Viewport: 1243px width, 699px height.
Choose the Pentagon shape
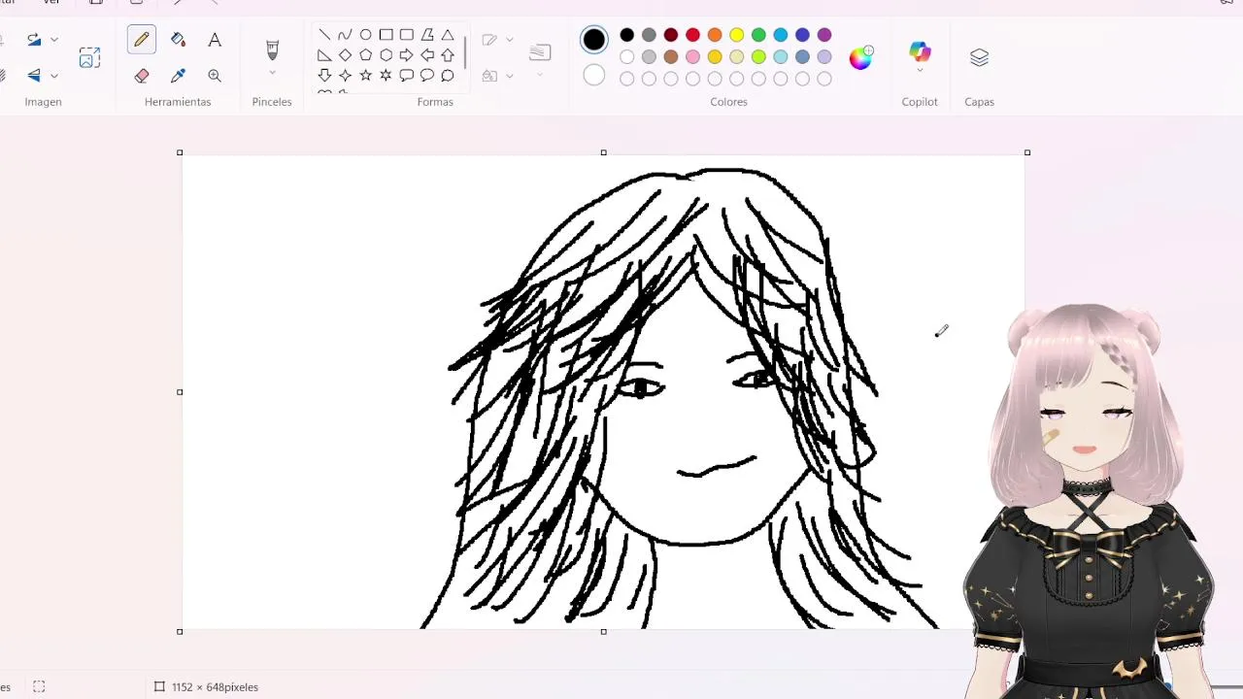(x=365, y=55)
